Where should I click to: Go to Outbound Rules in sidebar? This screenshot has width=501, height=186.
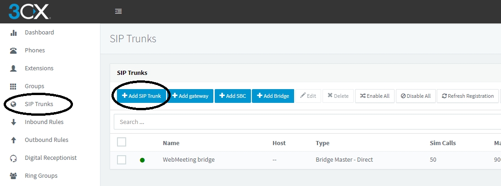point(46,140)
